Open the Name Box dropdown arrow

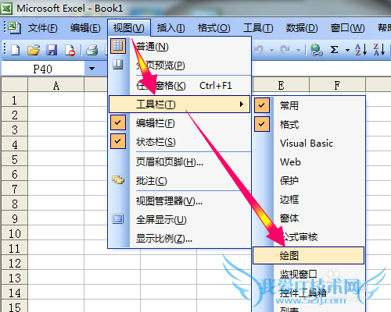point(91,69)
